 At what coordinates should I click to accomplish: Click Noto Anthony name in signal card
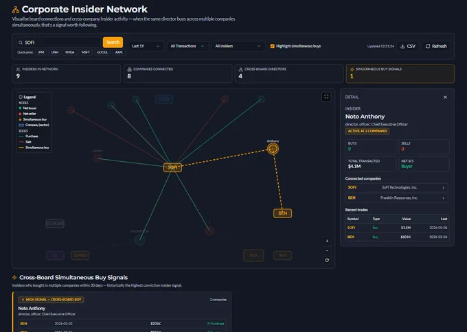point(32,308)
